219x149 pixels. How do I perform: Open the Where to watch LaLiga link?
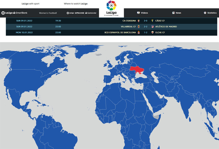pyautogui.click(x=76, y=4)
